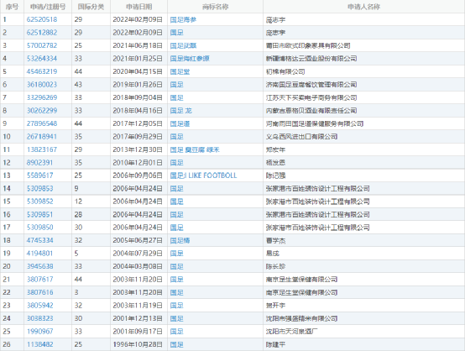The height and width of the screenshot is (351, 465).
Task: Select class 12 in row 15
Action: [x=78, y=202]
